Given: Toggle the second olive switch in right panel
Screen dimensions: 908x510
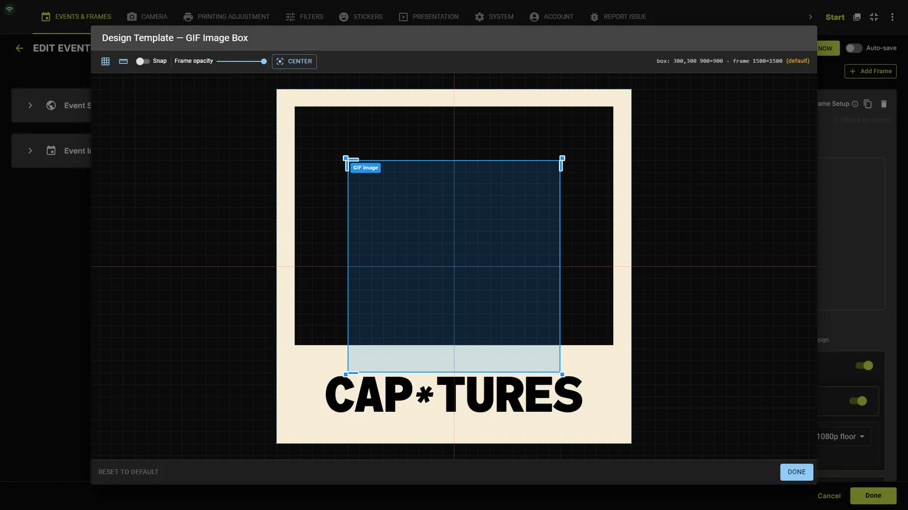Looking at the screenshot, I should (x=858, y=401).
